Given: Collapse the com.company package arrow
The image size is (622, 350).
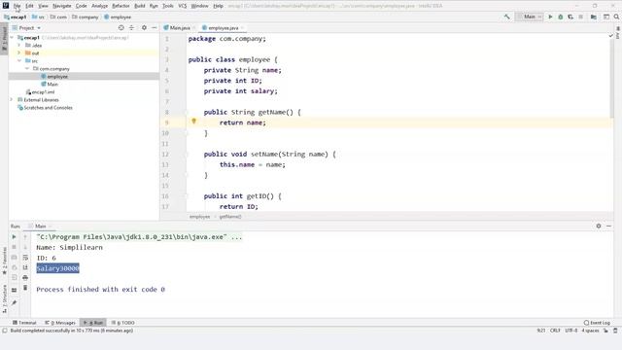Looking at the screenshot, I should (x=27, y=69).
